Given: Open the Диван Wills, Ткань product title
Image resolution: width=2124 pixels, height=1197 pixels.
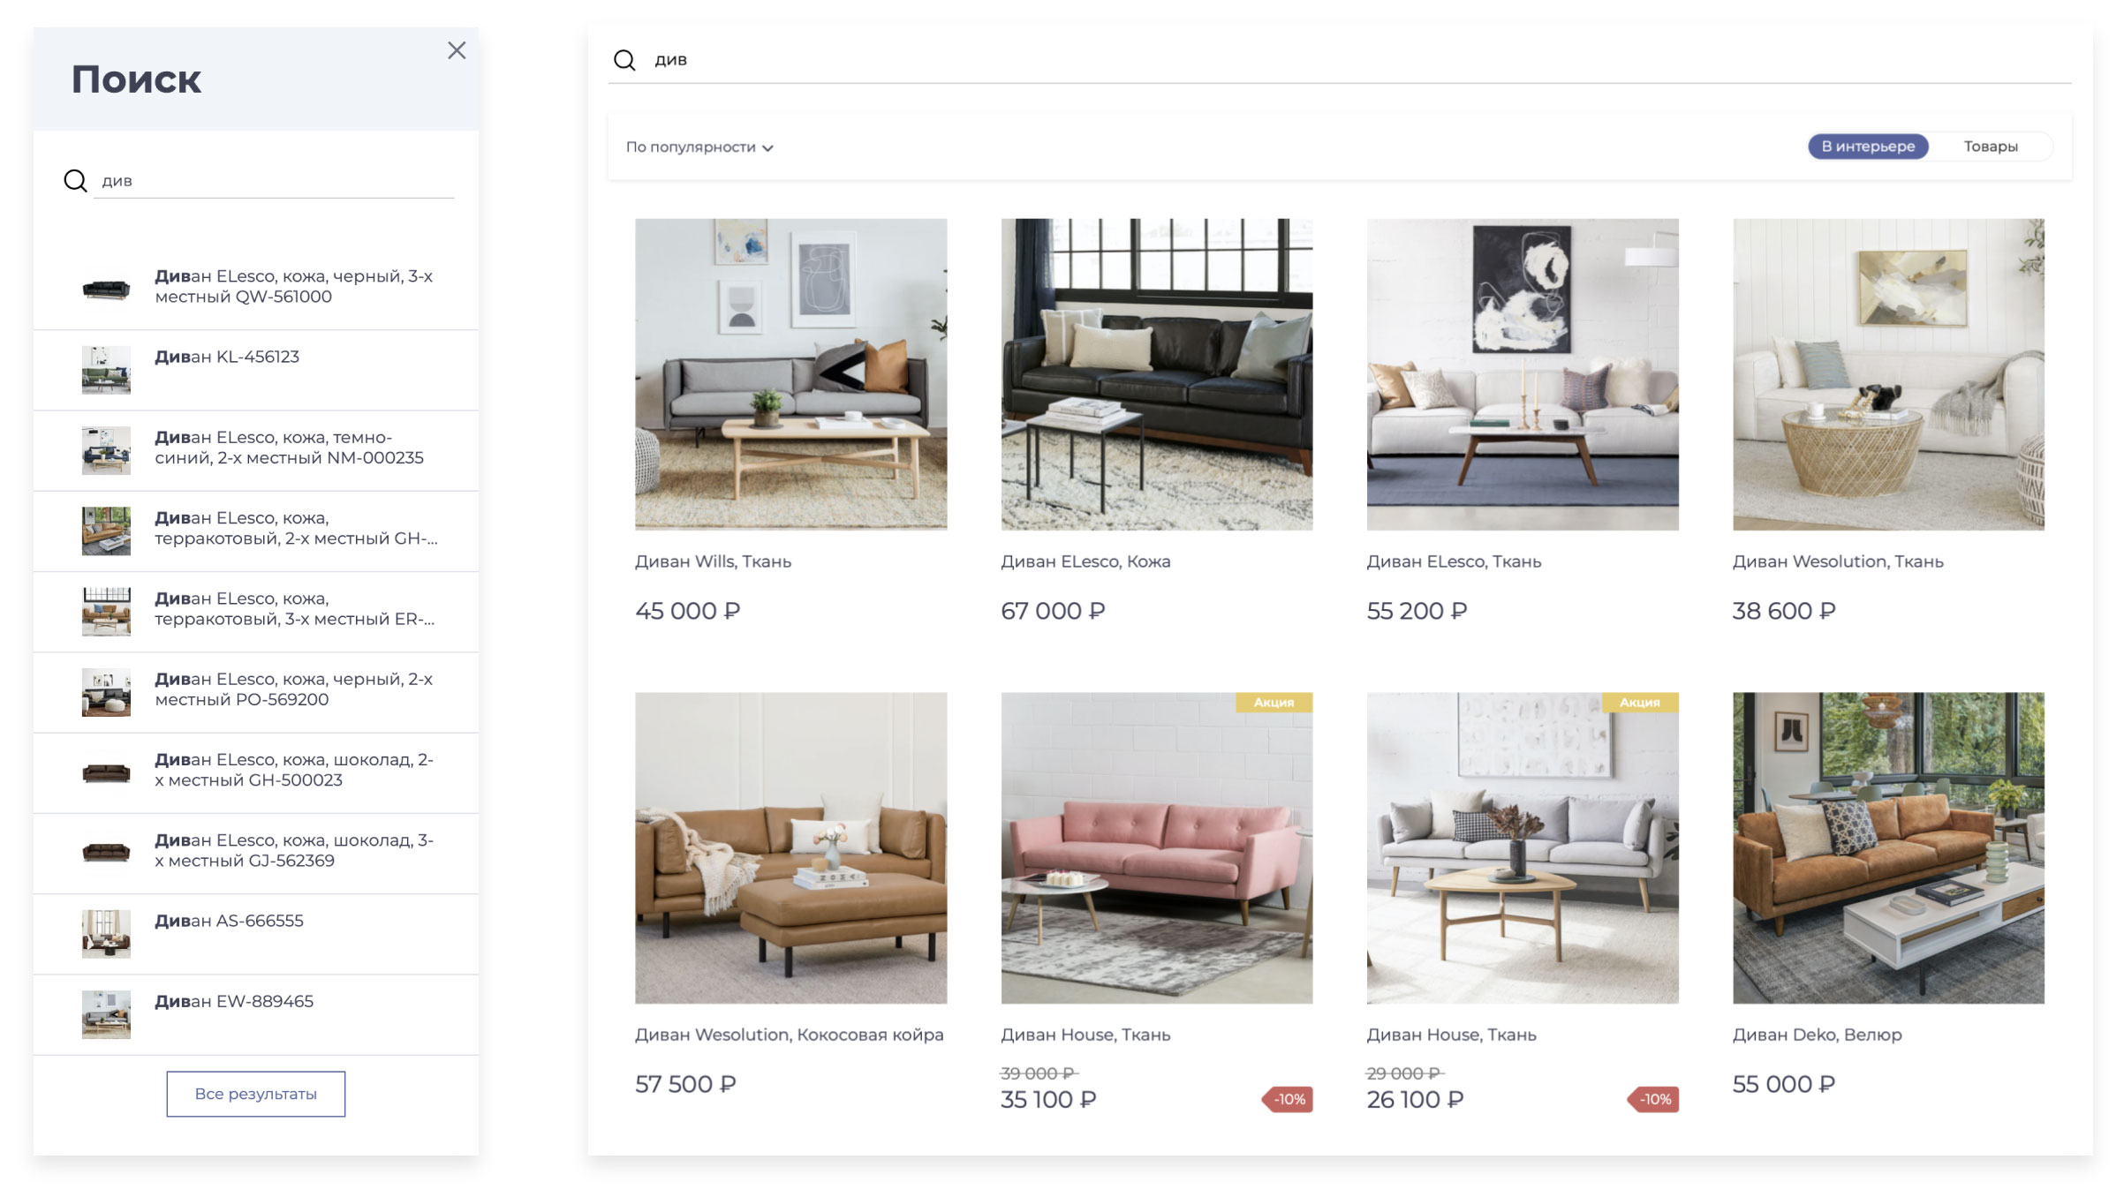Looking at the screenshot, I should click(x=713, y=561).
